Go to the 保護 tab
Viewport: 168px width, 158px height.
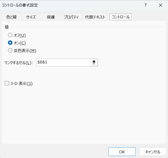pyautogui.click(x=51, y=17)
